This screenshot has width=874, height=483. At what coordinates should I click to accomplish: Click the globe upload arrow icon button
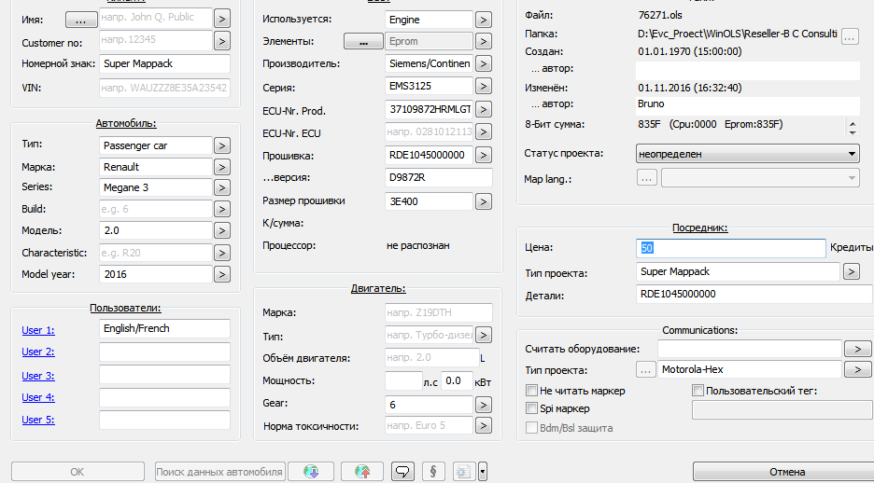pyautogui.click(x=362, y=472)
